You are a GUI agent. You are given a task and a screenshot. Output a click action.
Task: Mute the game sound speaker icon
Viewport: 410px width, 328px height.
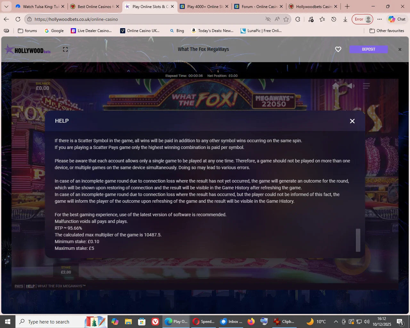[351, 86]
